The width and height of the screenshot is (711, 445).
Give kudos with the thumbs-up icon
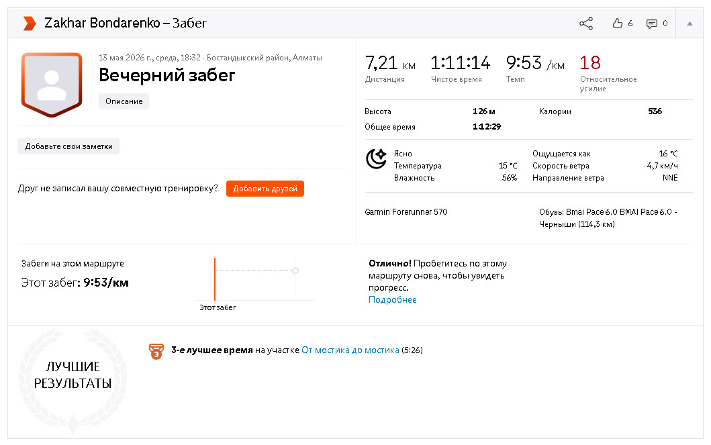tap(617, 23)
